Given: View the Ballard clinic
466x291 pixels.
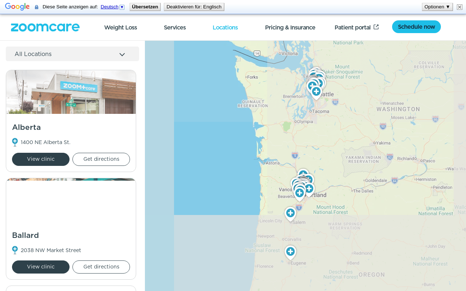Looking at the screenshot, I should (x=41, y=267).
